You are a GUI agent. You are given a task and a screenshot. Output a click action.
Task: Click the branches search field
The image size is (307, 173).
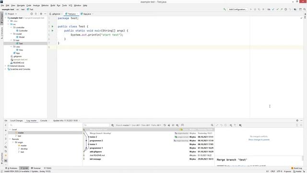tap(45, 125)
